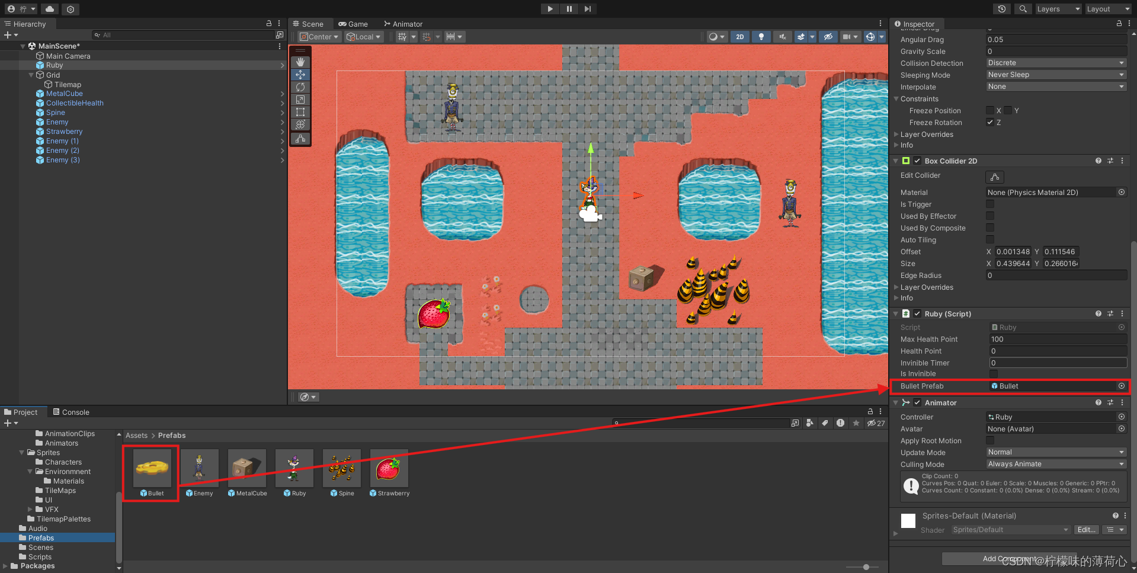
Task: Open Culling Mode dropdown
Action: click(1056, 464)
